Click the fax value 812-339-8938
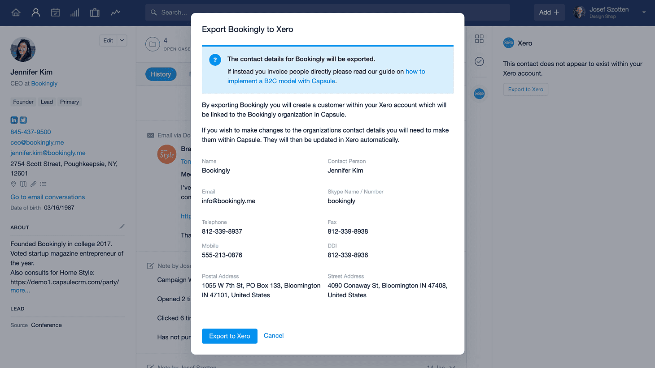This screenshot has height=368, width=655. [348, 231]
